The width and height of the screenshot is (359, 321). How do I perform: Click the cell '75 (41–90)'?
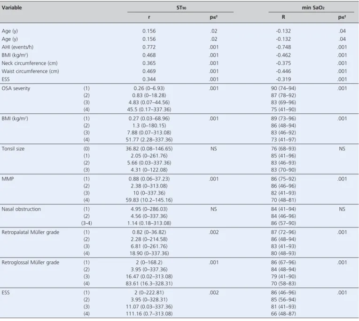(x=283, y=110)
